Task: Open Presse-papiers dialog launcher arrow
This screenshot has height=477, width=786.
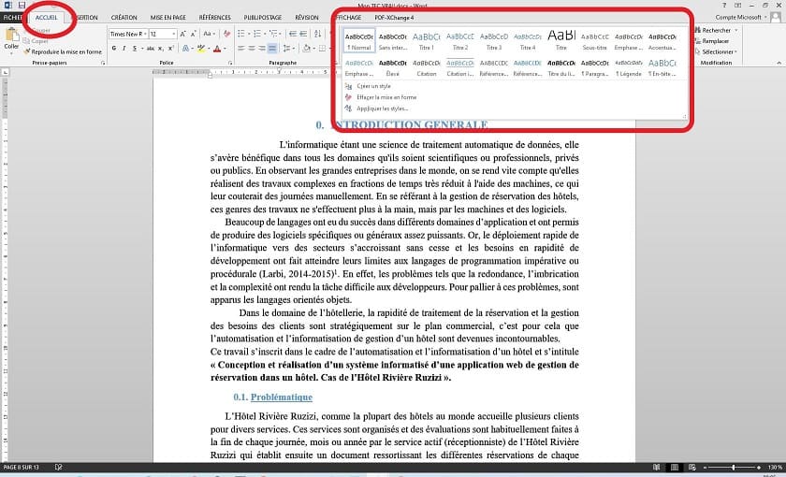Action: pos(103,63)
